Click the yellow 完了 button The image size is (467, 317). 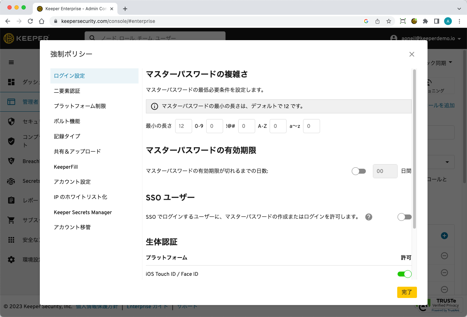407,292
